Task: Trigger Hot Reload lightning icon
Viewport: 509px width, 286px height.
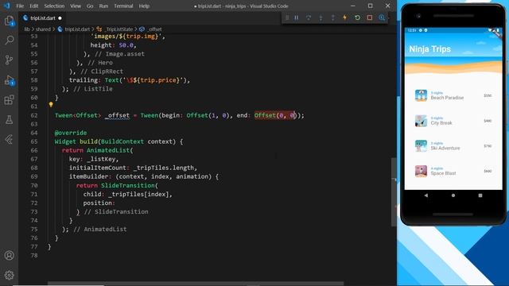Action: (344, 17)
